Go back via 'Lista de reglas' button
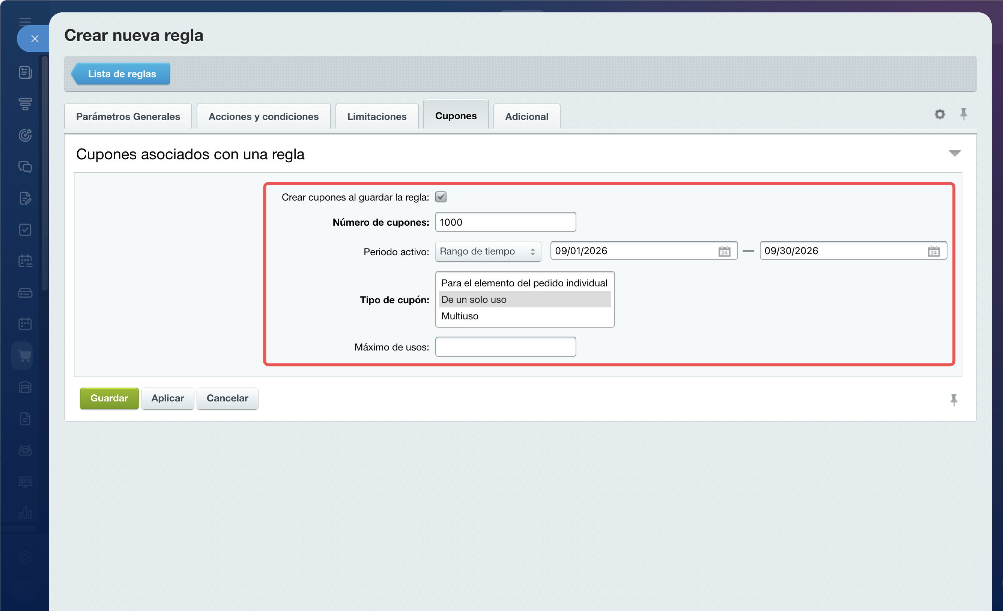This screenshot has width=1003, height=611. 121,74
